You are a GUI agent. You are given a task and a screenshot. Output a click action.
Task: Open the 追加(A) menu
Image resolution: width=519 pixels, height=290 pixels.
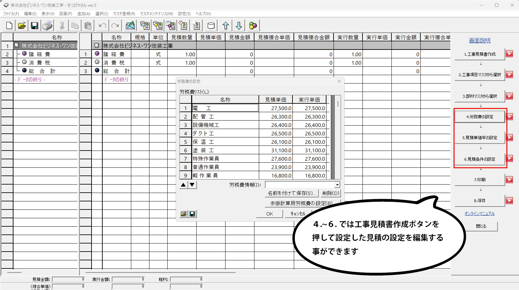[84, 14]
